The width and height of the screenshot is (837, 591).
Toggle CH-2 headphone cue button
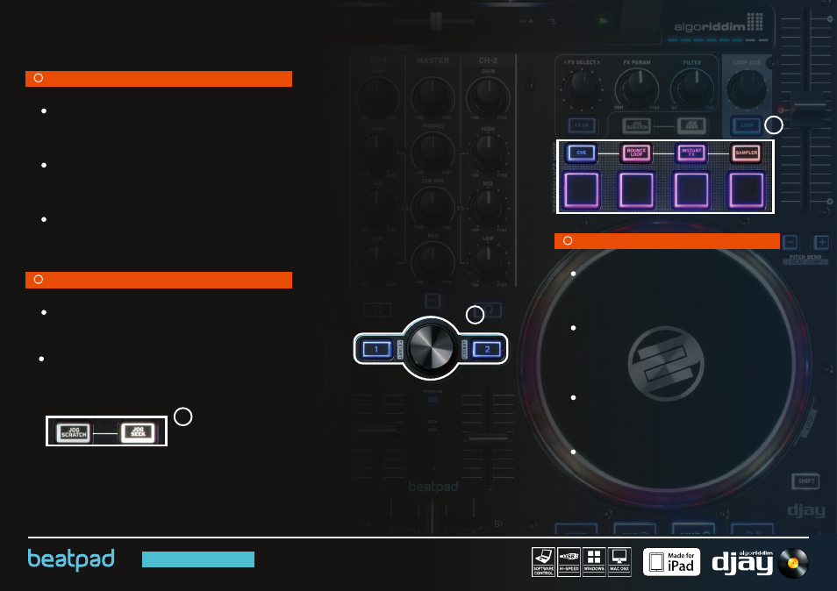tap(488, 310)
